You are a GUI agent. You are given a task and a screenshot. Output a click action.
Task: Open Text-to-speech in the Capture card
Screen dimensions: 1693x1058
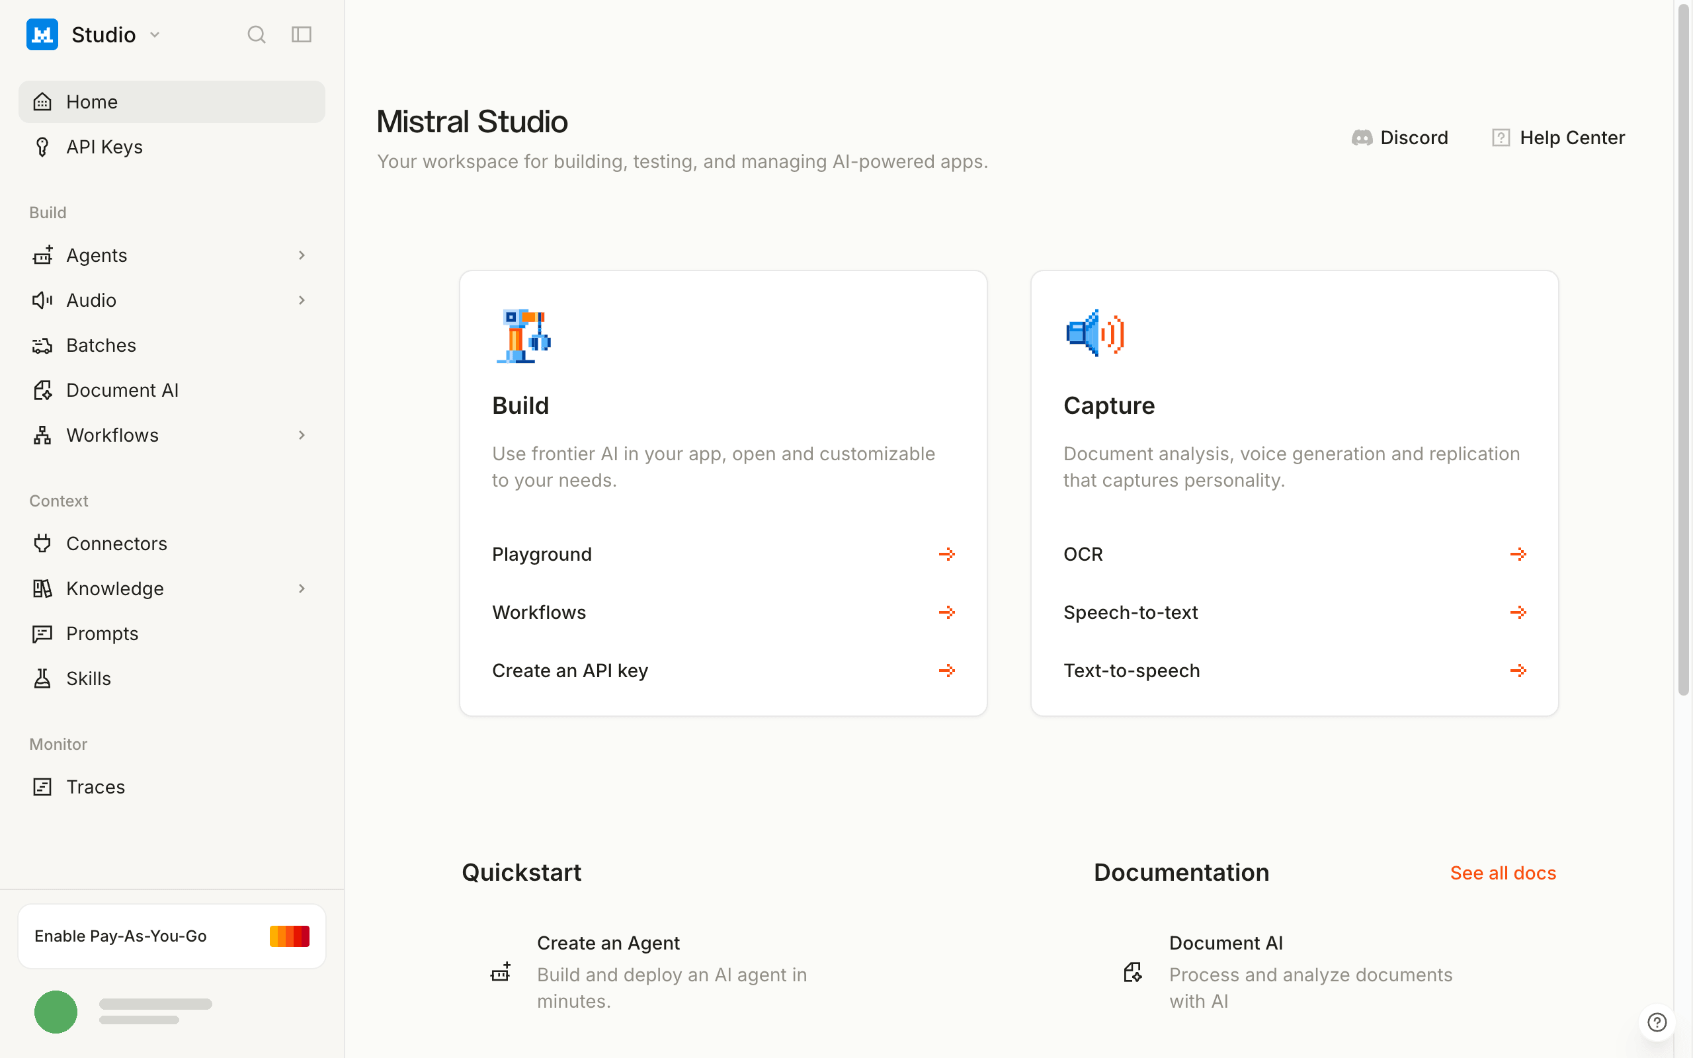1295,671
